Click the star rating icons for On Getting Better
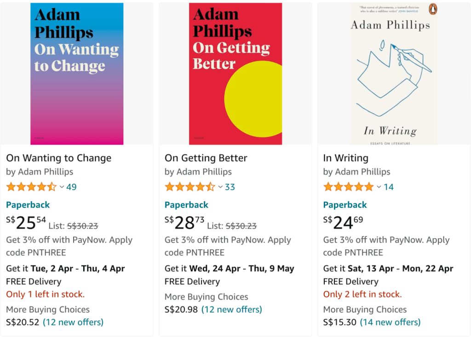471x337 pixels. (190, 187)
